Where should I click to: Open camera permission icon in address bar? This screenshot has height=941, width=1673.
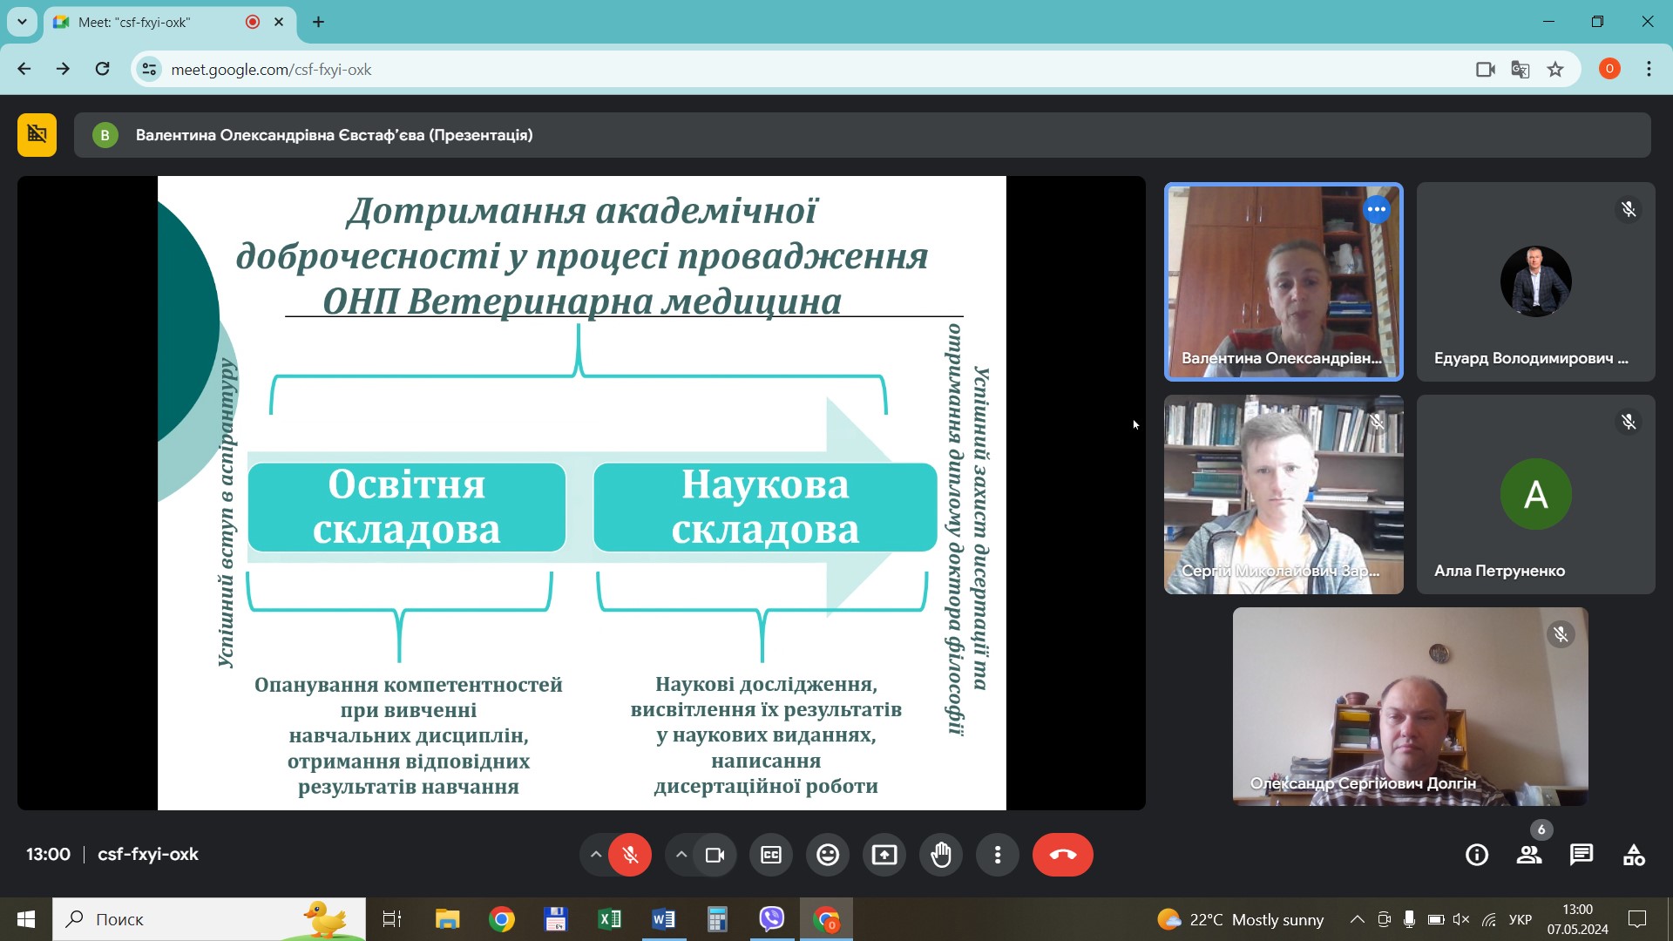[1486, 69]
